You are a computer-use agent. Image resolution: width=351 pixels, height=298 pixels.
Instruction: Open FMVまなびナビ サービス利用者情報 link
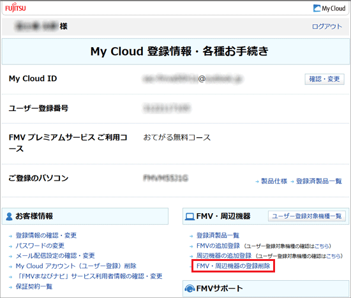[x=89, y=276]
